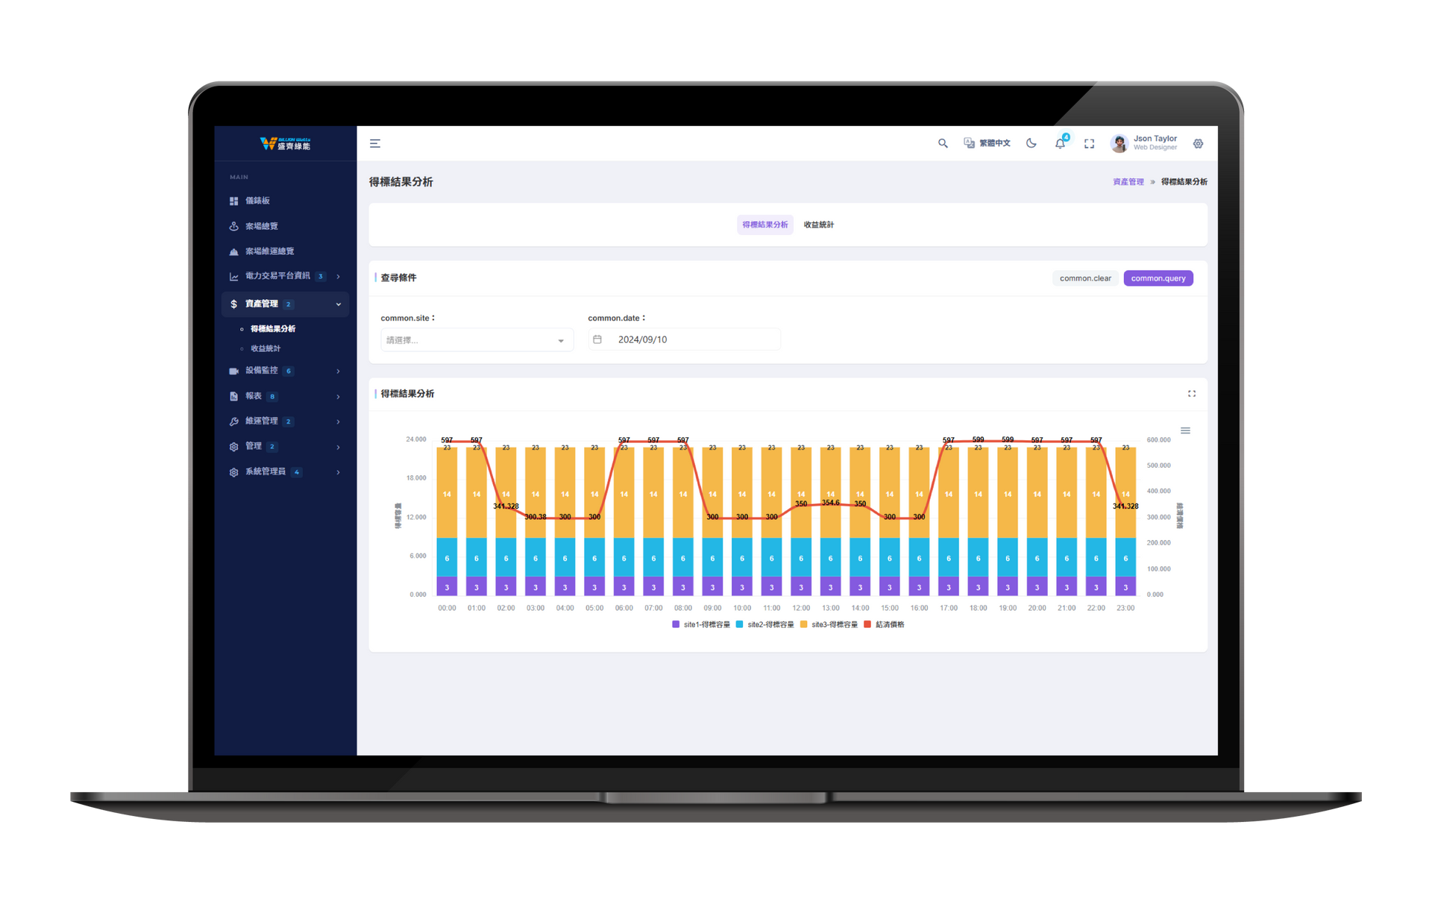Viewport: 1432px width, 898px height.
Task: Open the common.site dropdown
Action: (477, 340)
